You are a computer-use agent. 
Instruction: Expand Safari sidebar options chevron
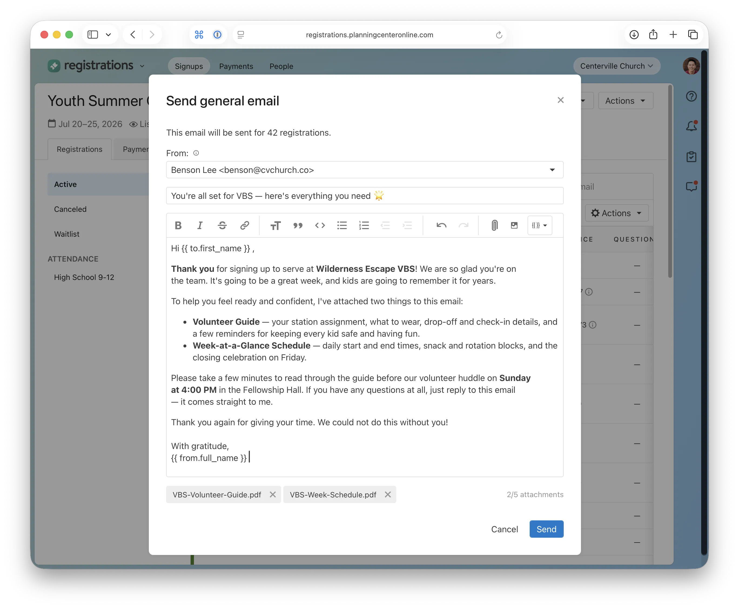coord(108,34)
